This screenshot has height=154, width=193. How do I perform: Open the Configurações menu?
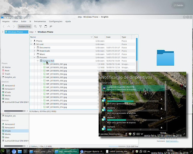point(55,21)
